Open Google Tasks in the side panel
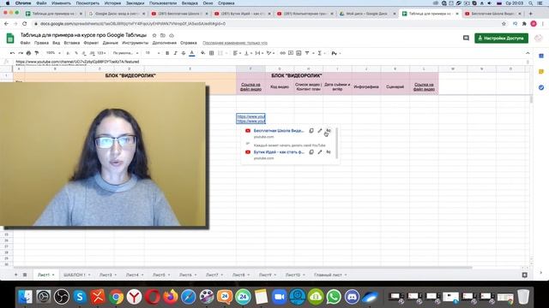This screenshot has height=308, width=549. point(541,87)
